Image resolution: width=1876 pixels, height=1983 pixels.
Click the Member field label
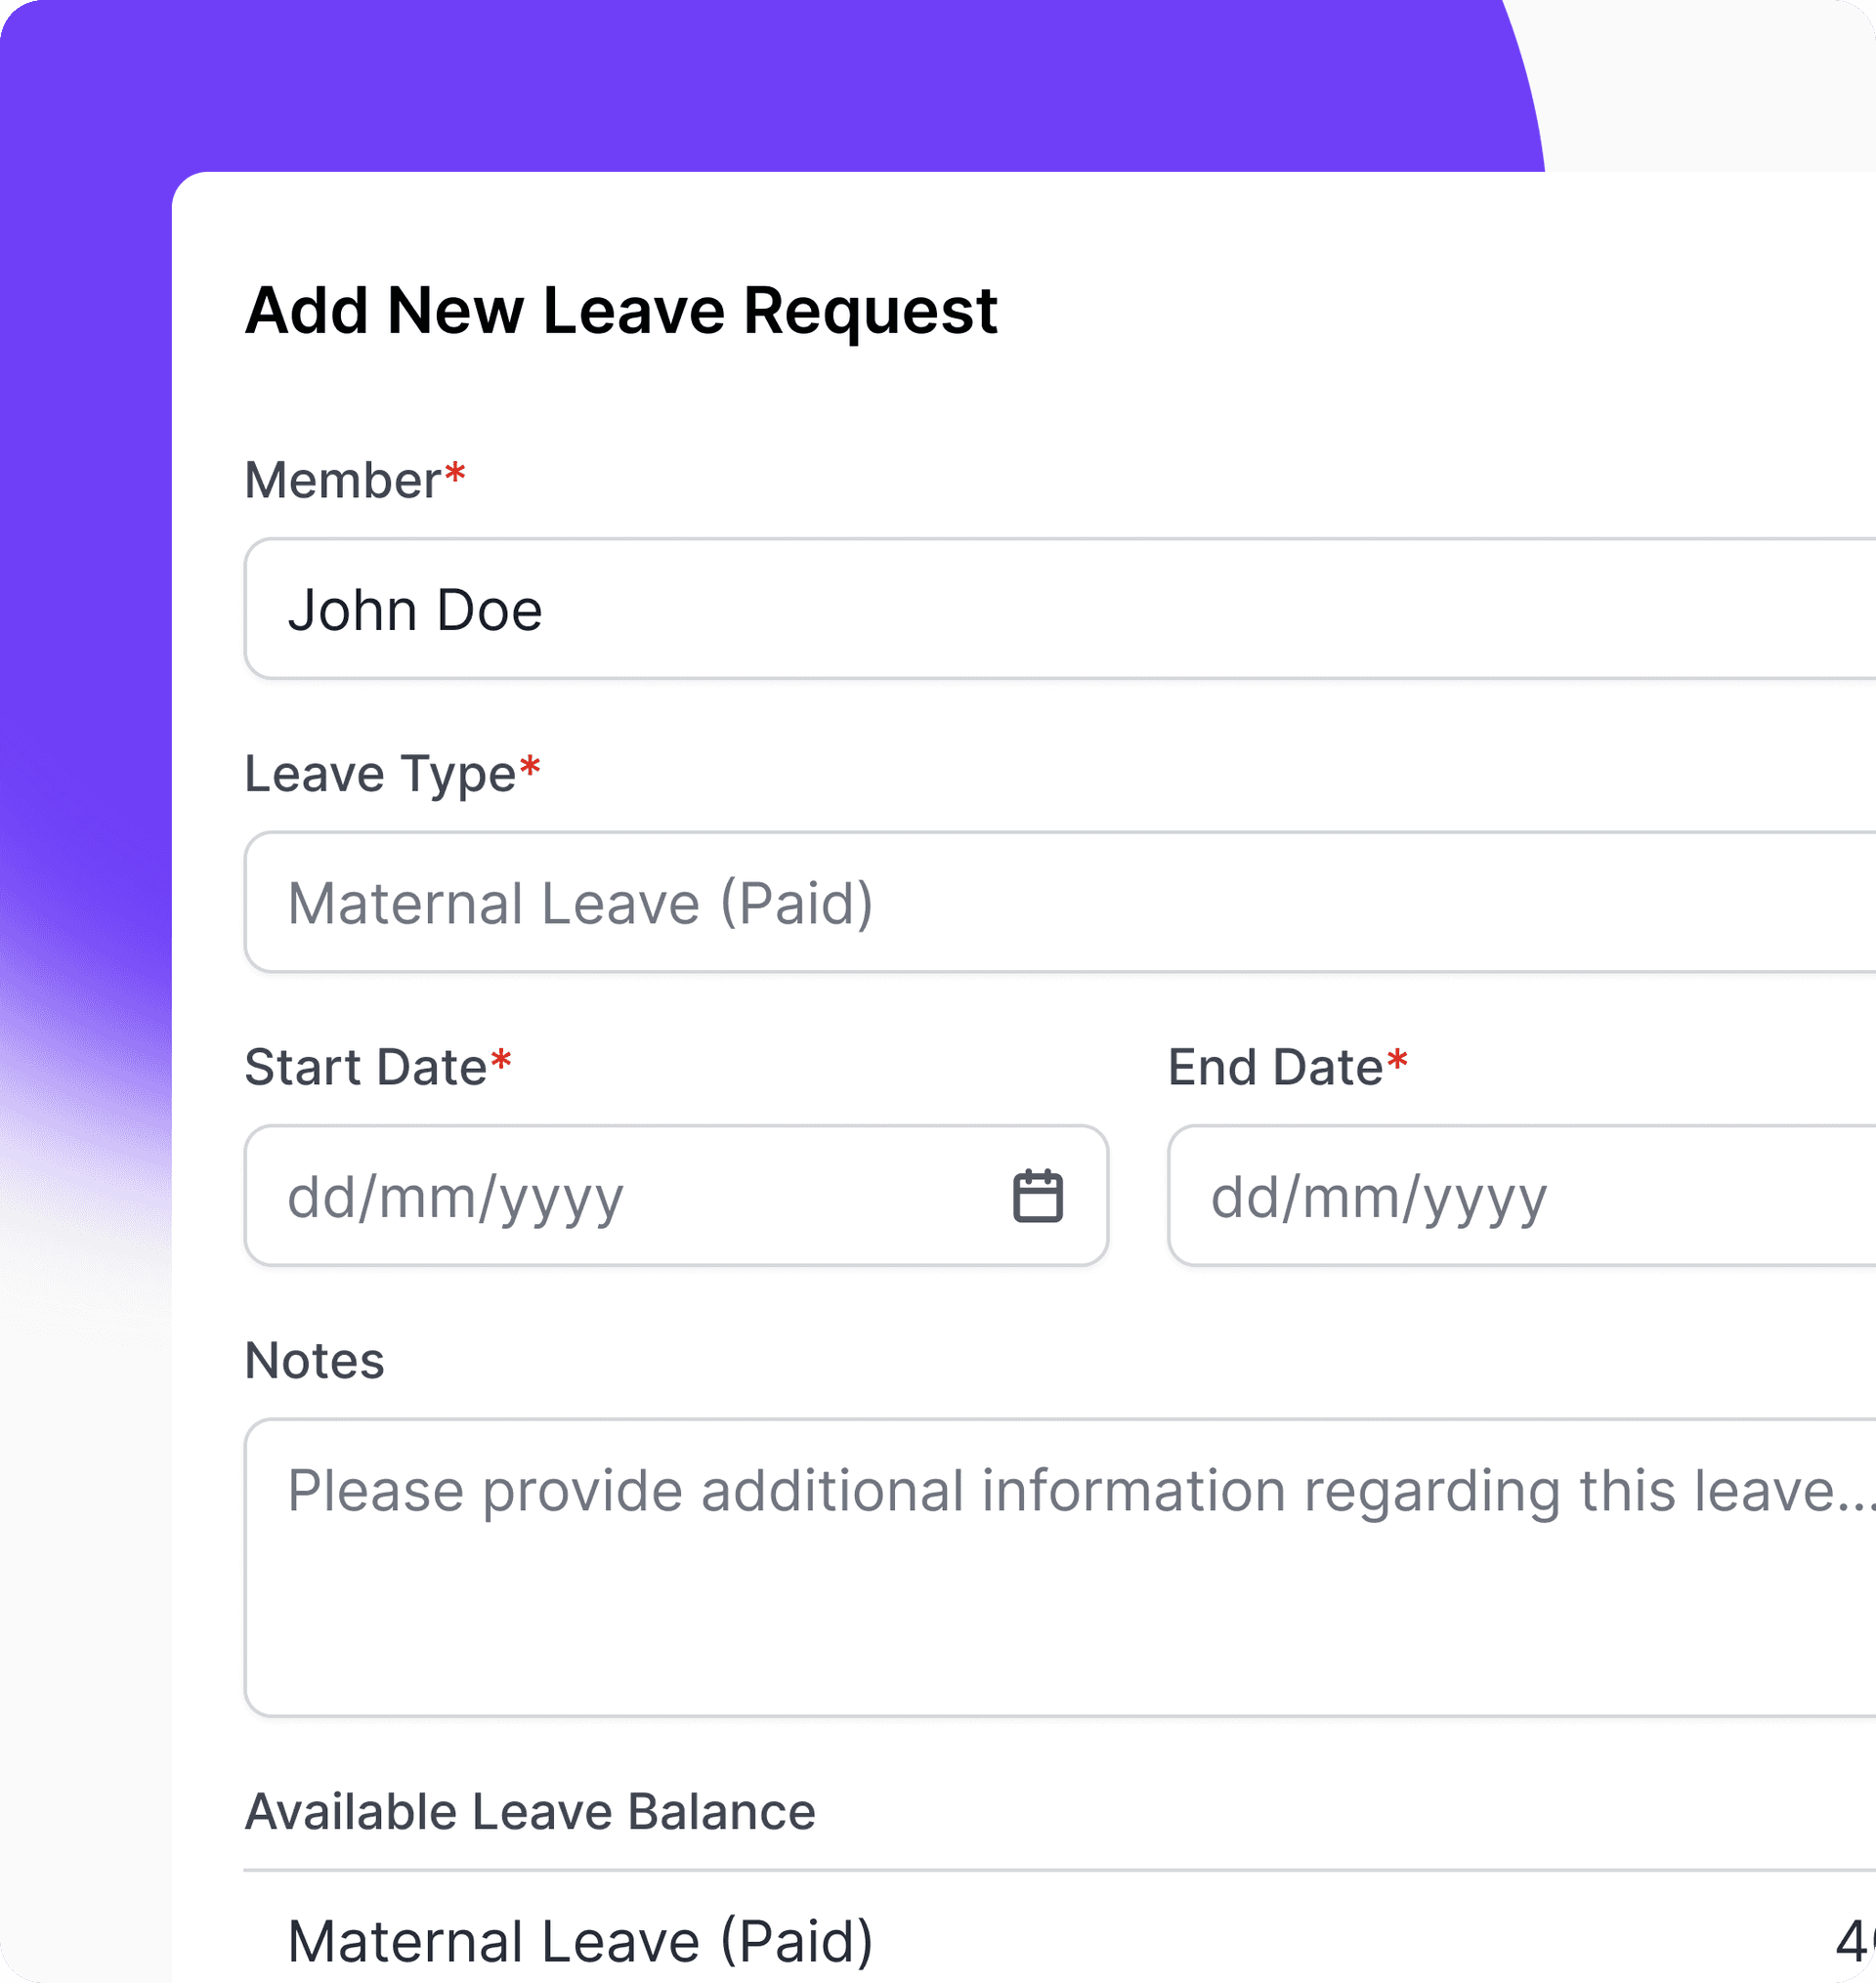click(x=343, y=480)
